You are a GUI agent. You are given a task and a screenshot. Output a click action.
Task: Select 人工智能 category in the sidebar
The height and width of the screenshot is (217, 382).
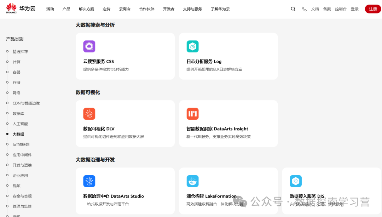coord(20,124)
